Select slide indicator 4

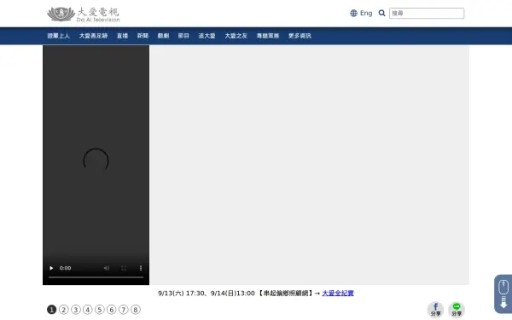[x=88, y=310]
